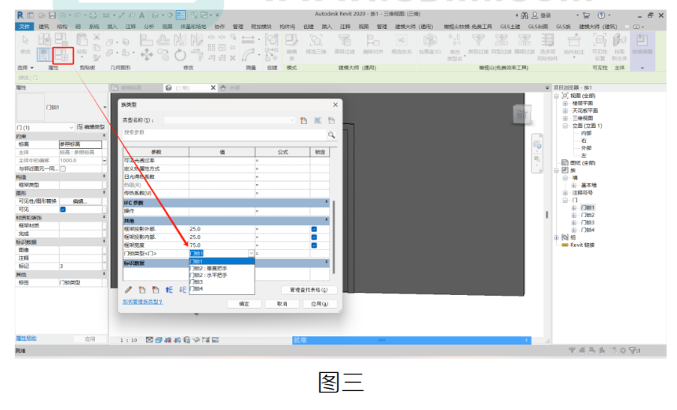Expand the 门锁2 node in project browser
Viewport: 677px width, 410px height.
click(574, 215)
